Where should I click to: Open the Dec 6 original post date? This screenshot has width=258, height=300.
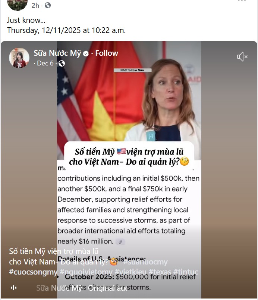pos(45,63)
